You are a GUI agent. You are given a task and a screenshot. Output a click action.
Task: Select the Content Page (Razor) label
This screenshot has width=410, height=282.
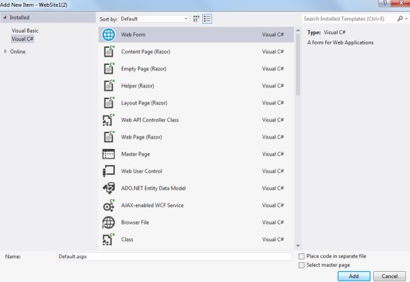pos(146,51)
